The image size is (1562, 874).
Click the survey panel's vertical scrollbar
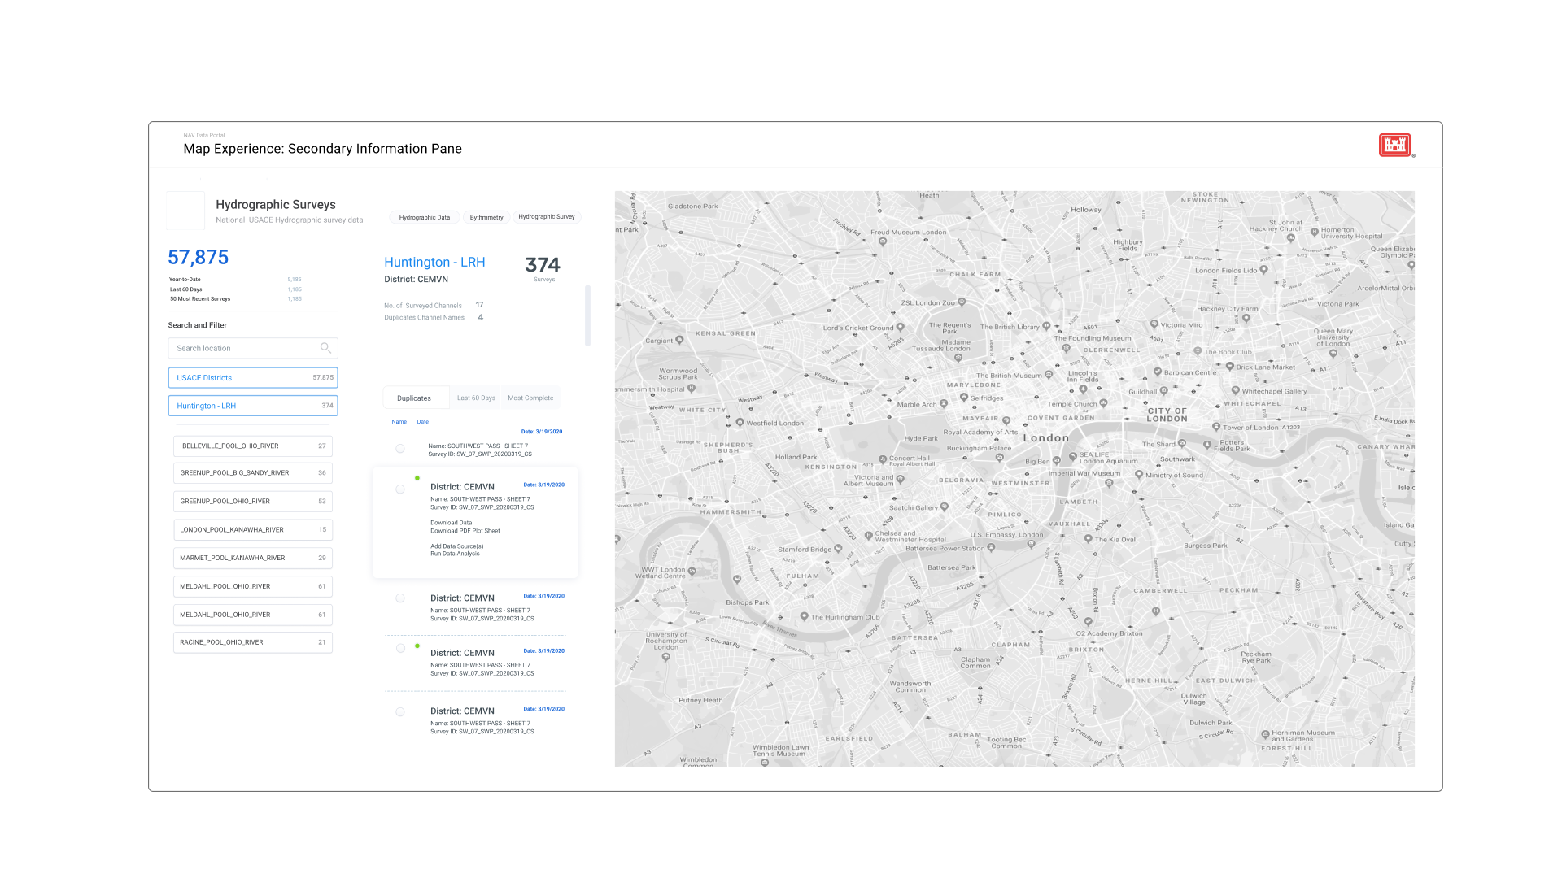587,315
